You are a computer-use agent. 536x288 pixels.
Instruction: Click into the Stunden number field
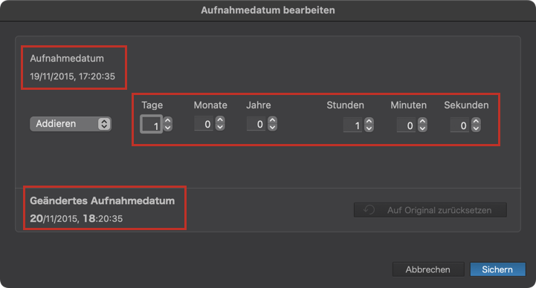click(x=353, y=125)
